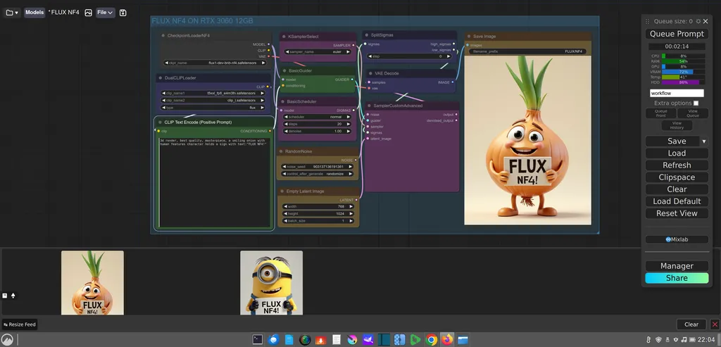Viewport: 721px width, 347px height.
Task: Collapse the BasicGuider node via its dot
Action: coord(284,71)
